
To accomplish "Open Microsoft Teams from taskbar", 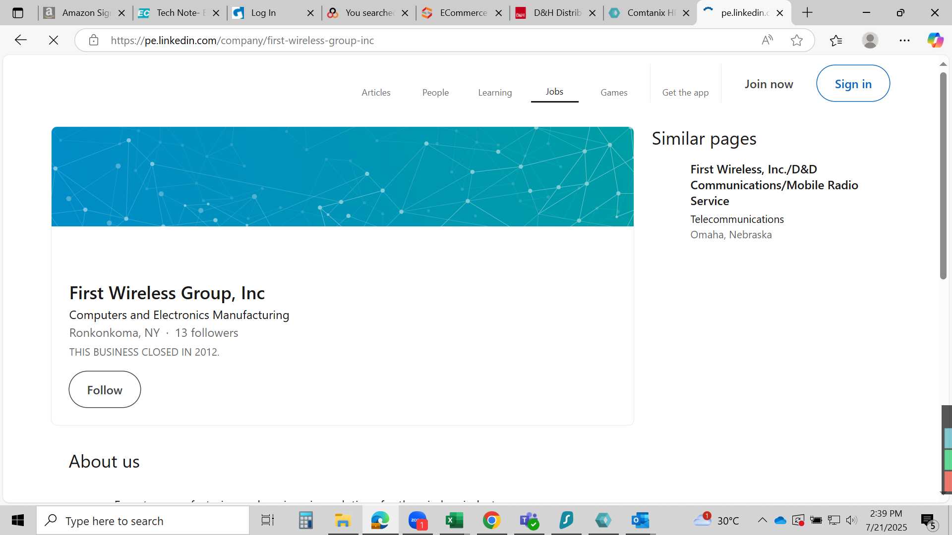I will [x=529, y=520].
